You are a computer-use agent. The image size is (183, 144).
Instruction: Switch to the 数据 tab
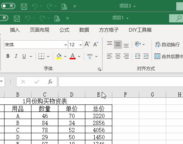(x=84, y=30)
